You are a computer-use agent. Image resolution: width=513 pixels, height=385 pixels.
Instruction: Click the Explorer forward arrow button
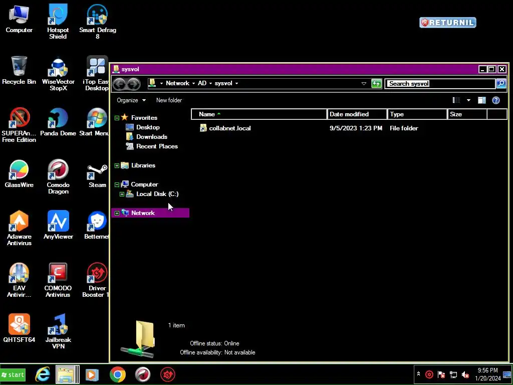click(133, 84)
